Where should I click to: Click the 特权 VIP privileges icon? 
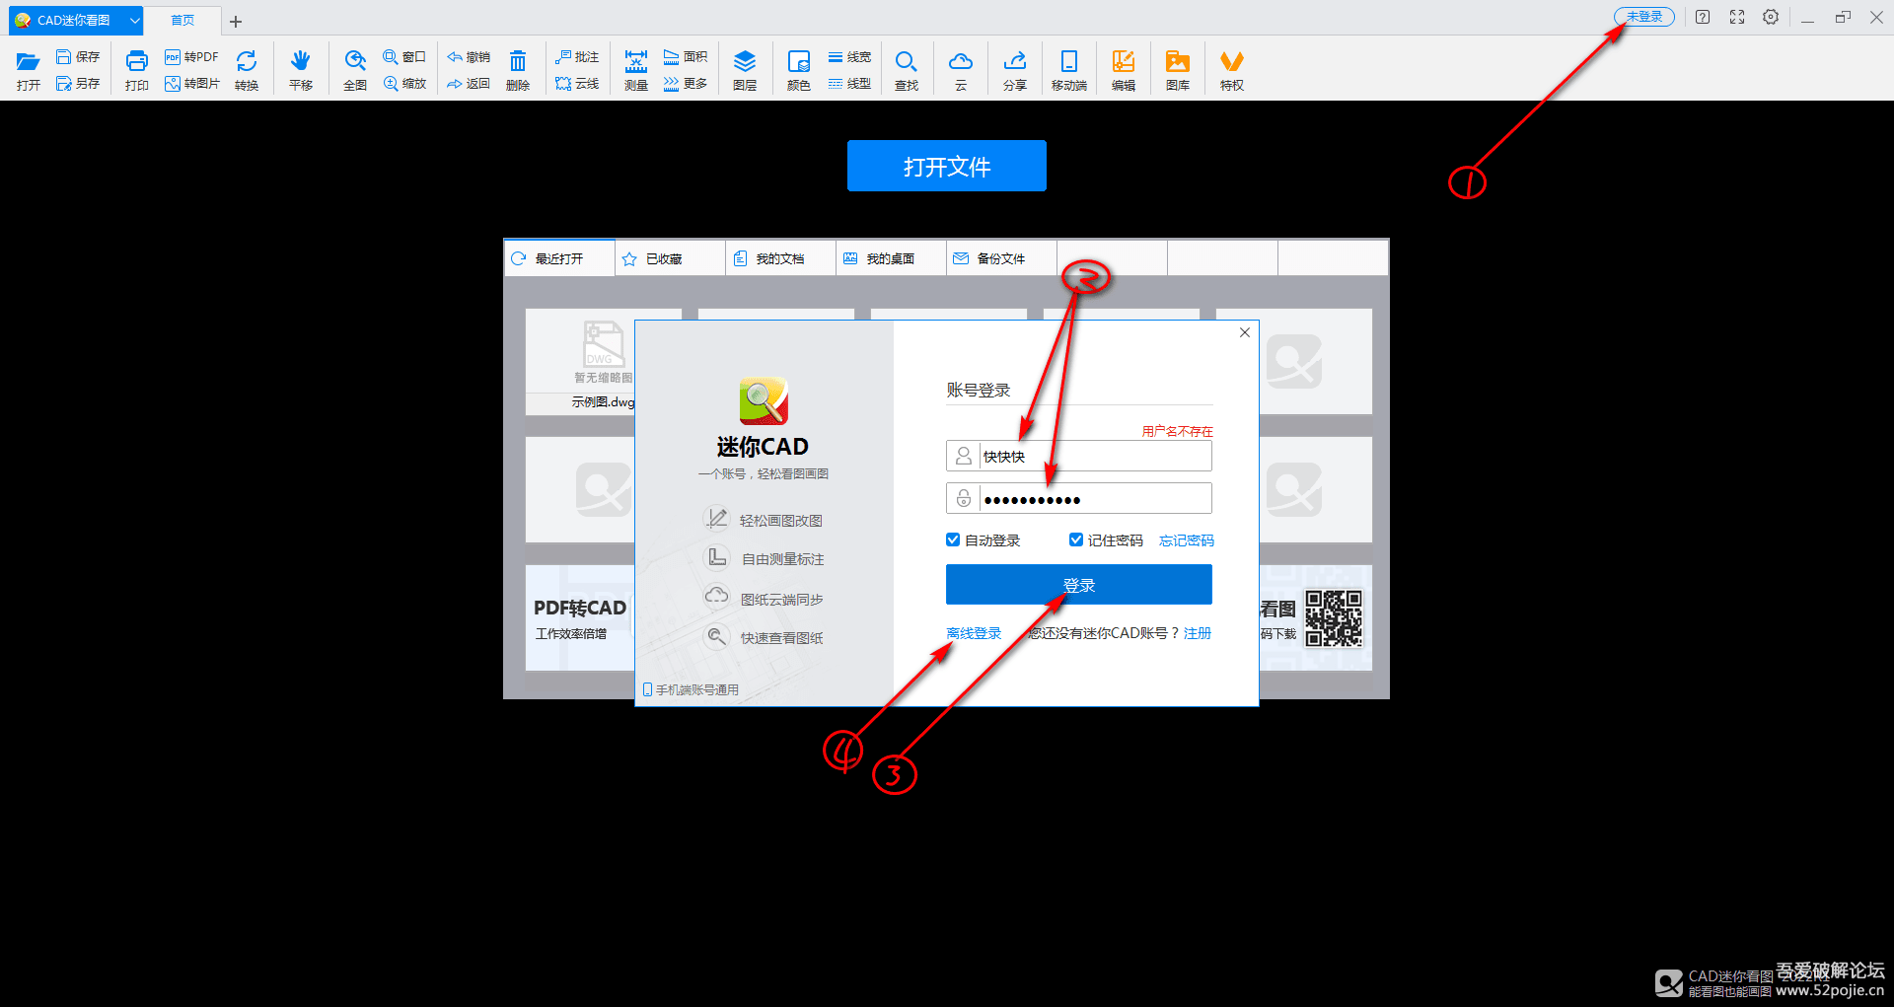click(1232, 70)
